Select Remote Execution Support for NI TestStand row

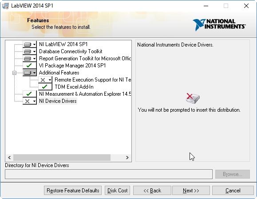93,80
